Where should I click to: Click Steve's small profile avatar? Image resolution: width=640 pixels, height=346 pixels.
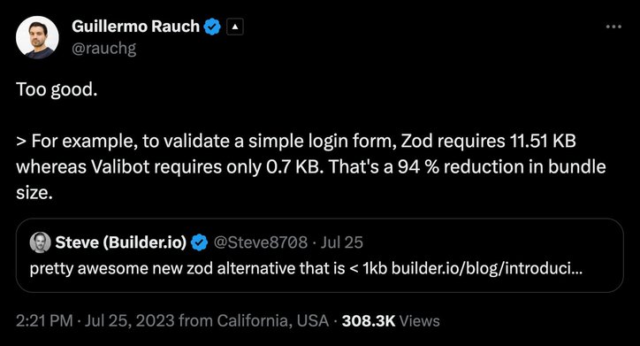tap(40, 242)
